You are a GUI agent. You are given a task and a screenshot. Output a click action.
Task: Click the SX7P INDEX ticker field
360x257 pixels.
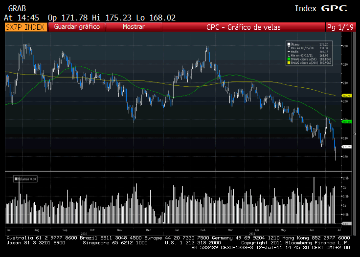coord(26,27)
